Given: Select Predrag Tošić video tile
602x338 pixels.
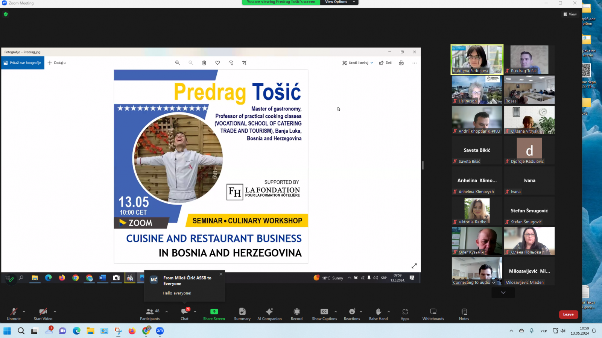Looking at the screenshot, I should pos(529,59).
